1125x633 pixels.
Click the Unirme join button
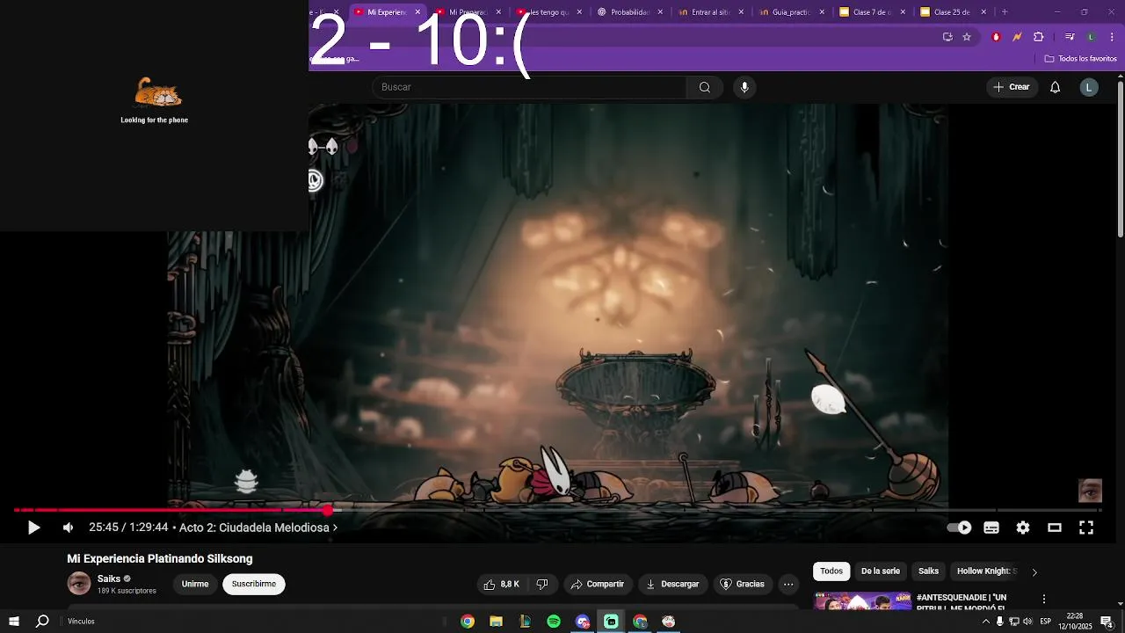pos(195,584)
